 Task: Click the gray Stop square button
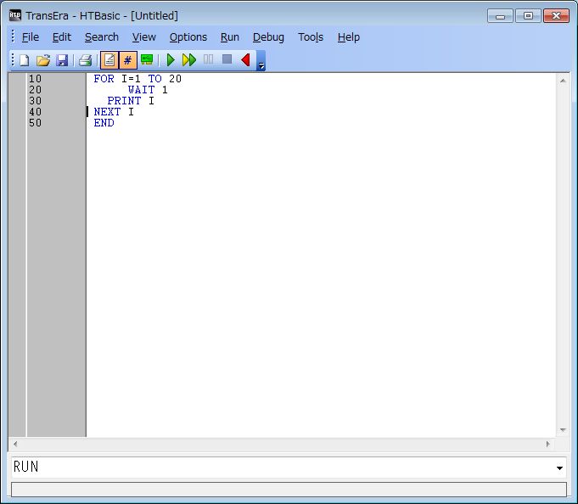coord(227,60)
